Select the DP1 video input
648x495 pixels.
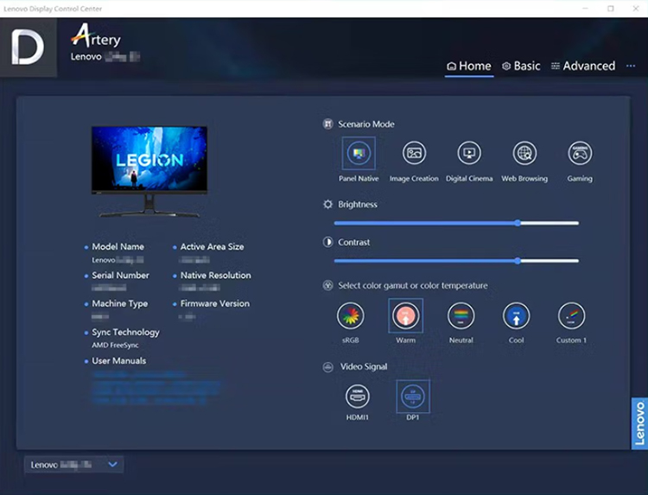[x=413, y=397]
